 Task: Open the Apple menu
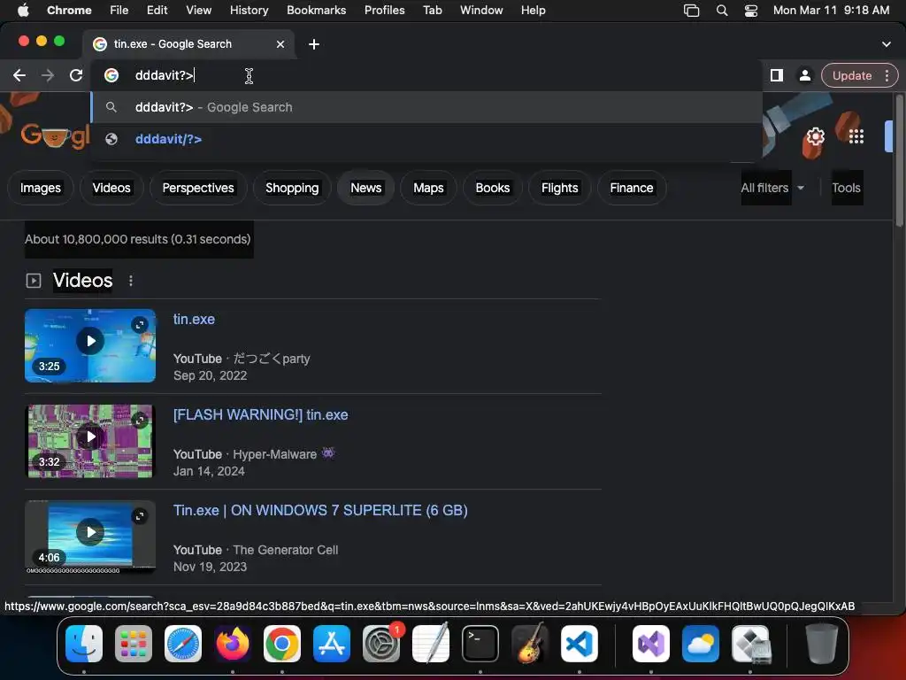23,10
